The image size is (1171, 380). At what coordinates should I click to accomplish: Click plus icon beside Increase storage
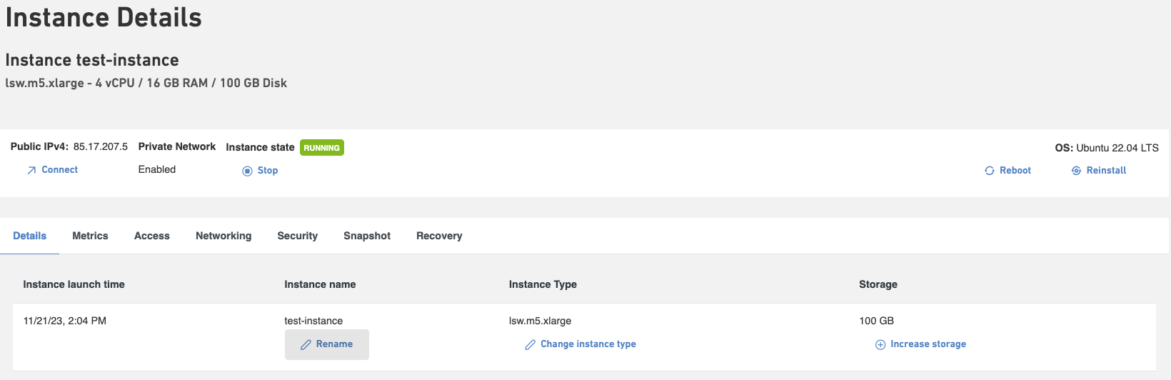click(x=880, y=345)
